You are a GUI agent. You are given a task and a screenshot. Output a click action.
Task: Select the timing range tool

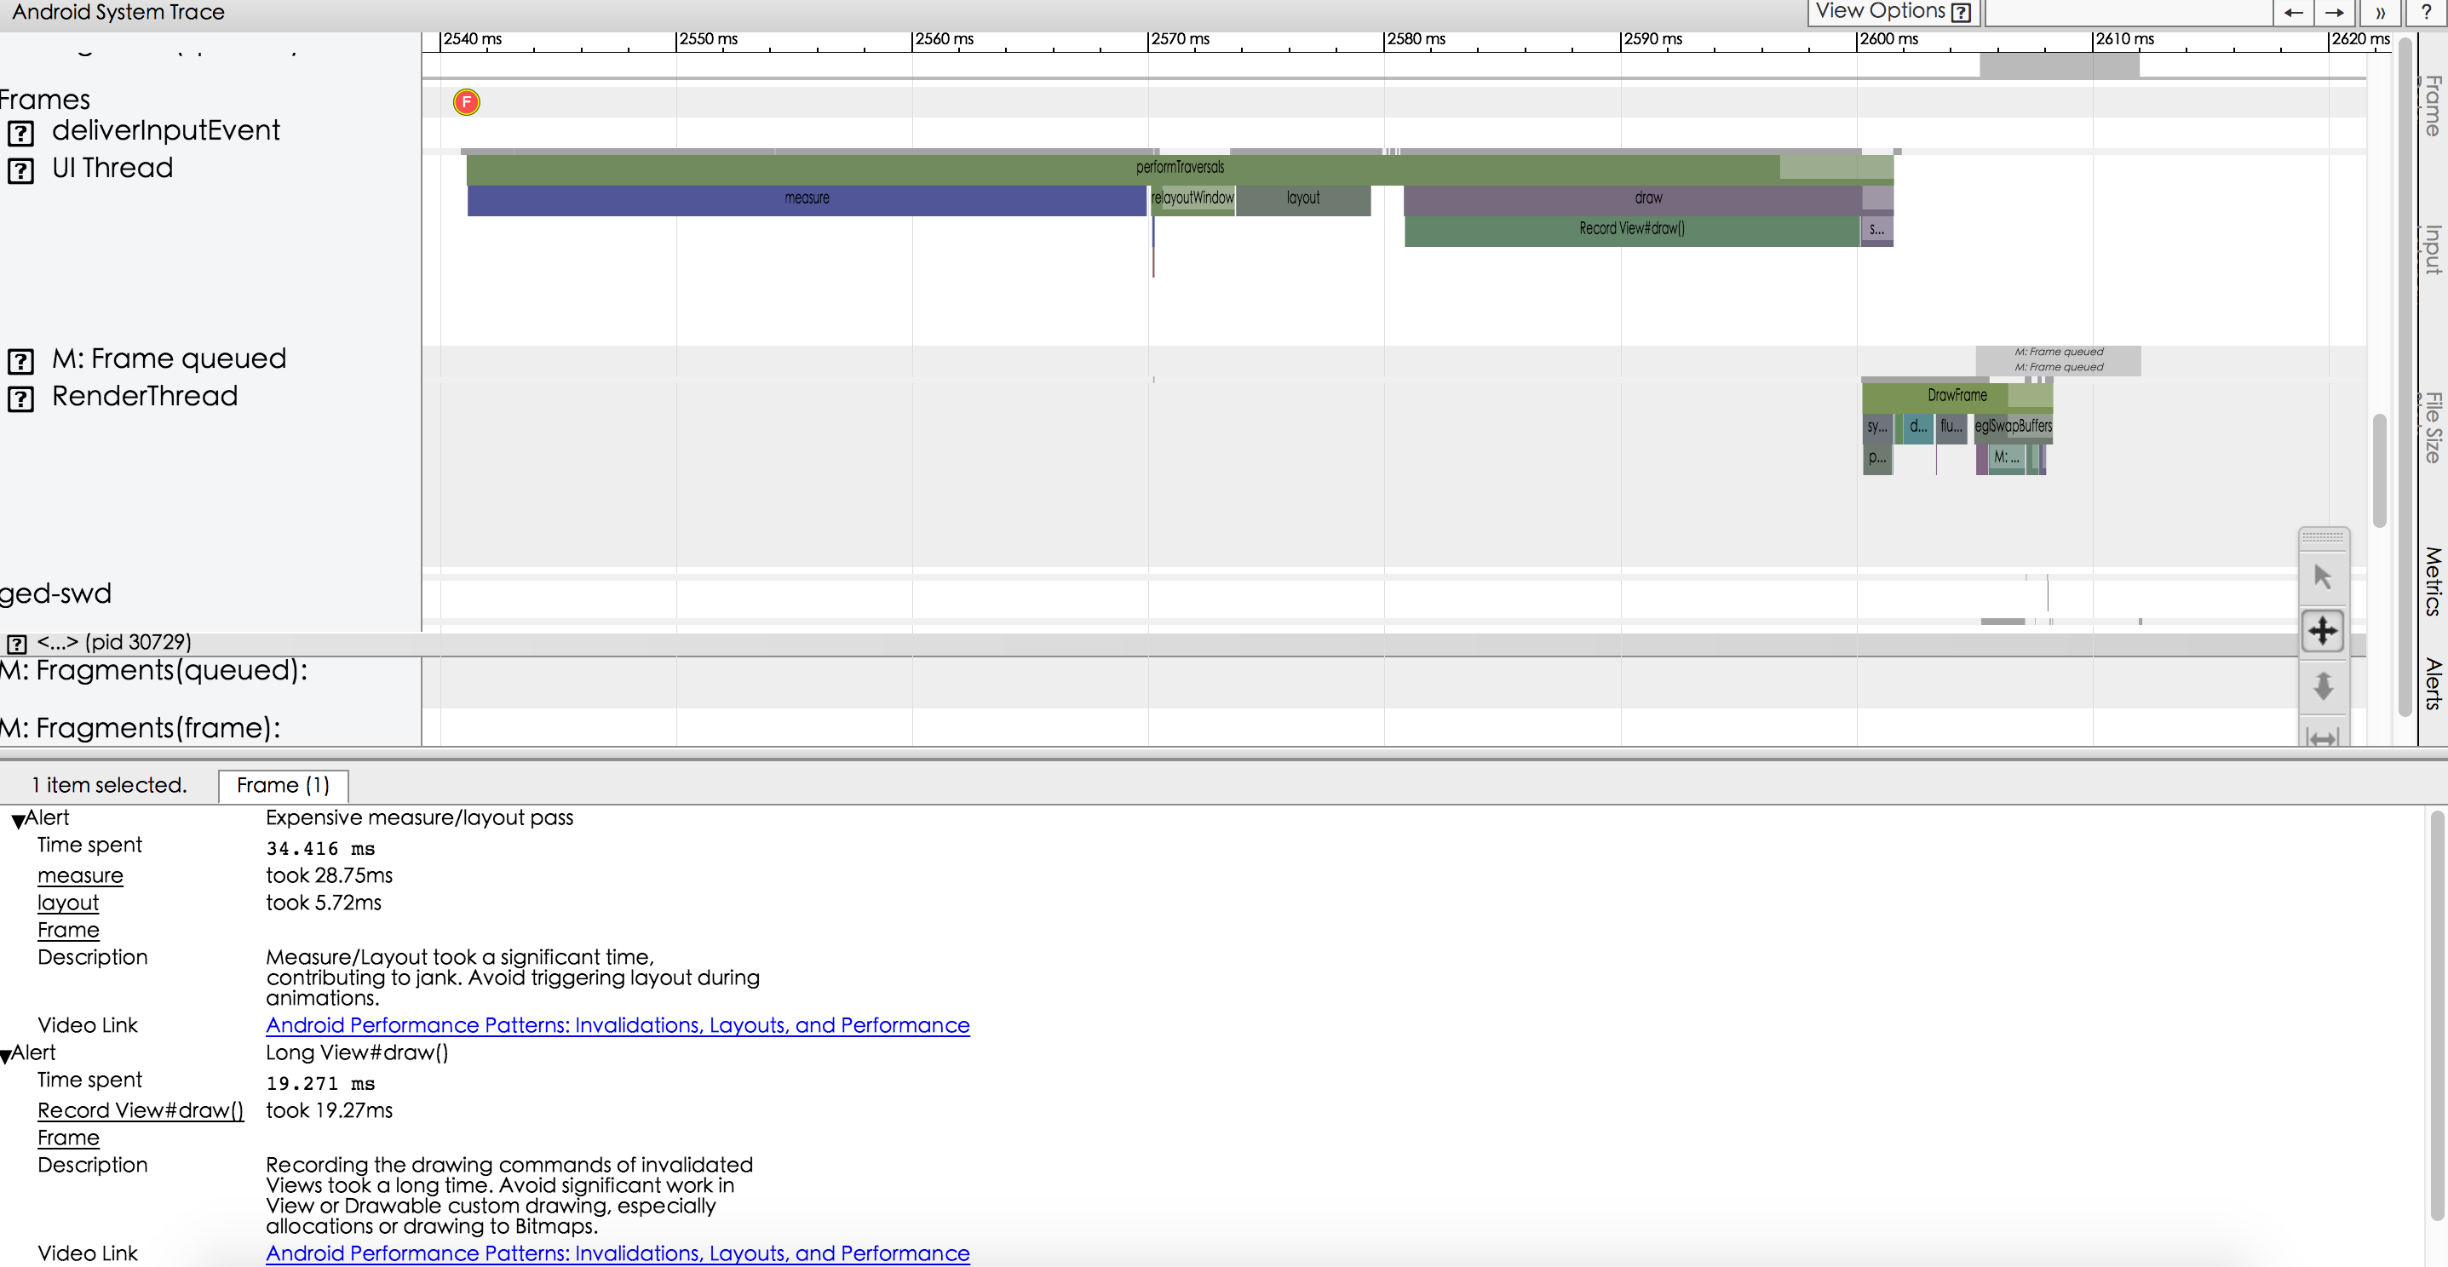click(x=2323, y=736)
